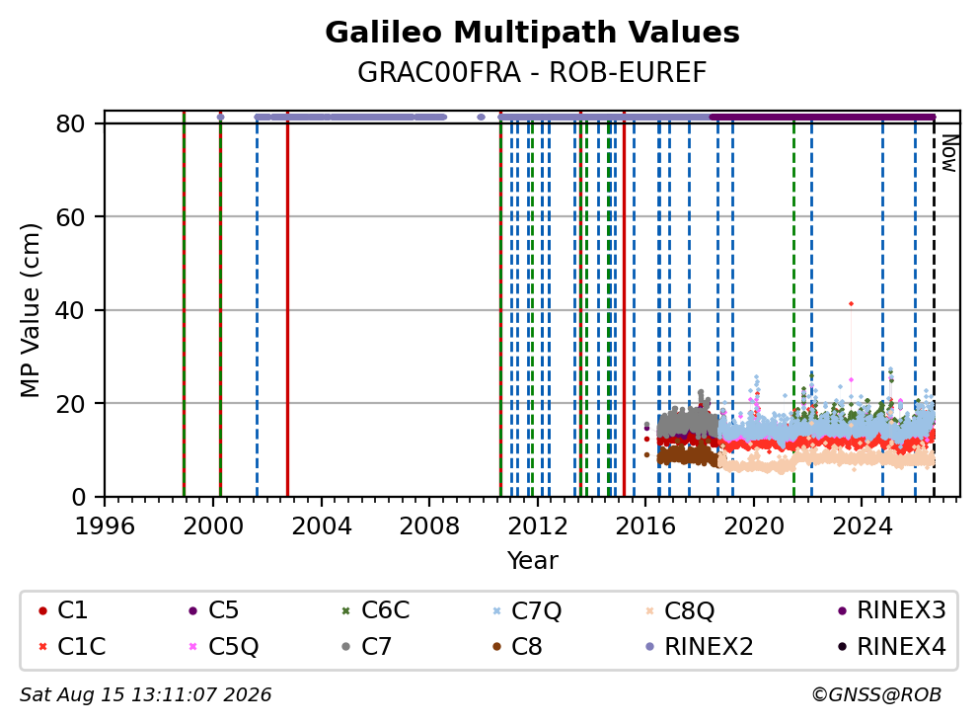Click the 2016 tick label on x-axis
979x725 pixels.
point(645,526)
